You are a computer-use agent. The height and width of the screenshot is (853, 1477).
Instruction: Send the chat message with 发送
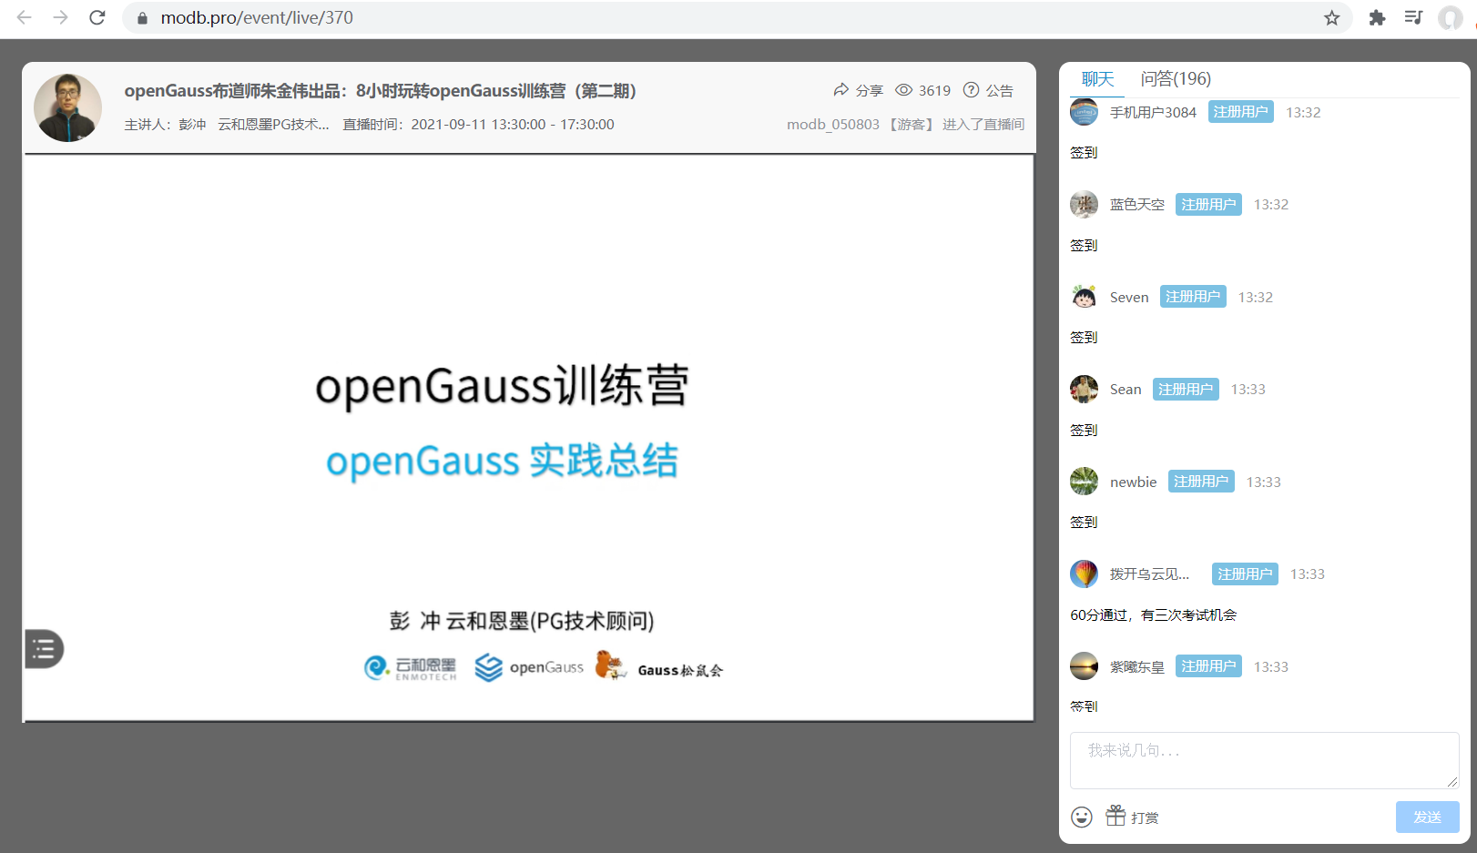tap(1427, 817)
